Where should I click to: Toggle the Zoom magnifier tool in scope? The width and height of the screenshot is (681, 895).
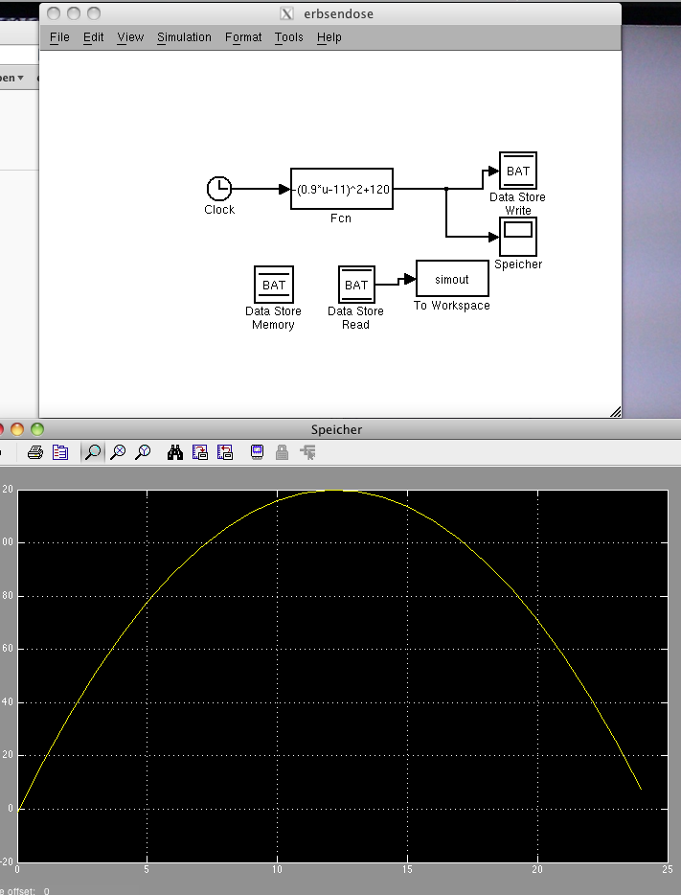[x=93, y=452]
